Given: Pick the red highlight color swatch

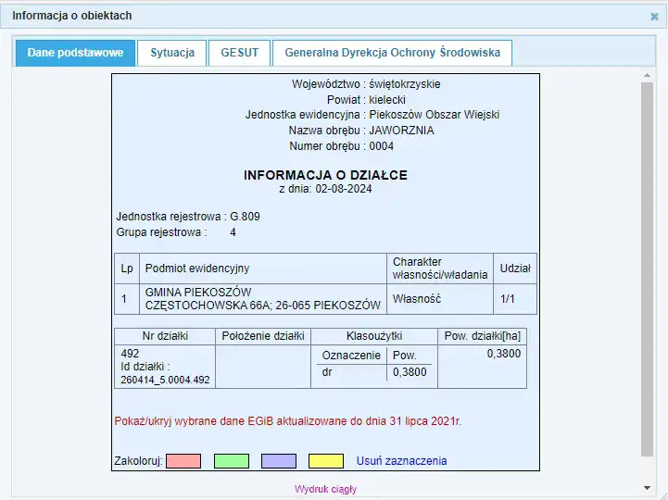Looking at the screenshot, I should pyautogui.click(x=183, y=461).
